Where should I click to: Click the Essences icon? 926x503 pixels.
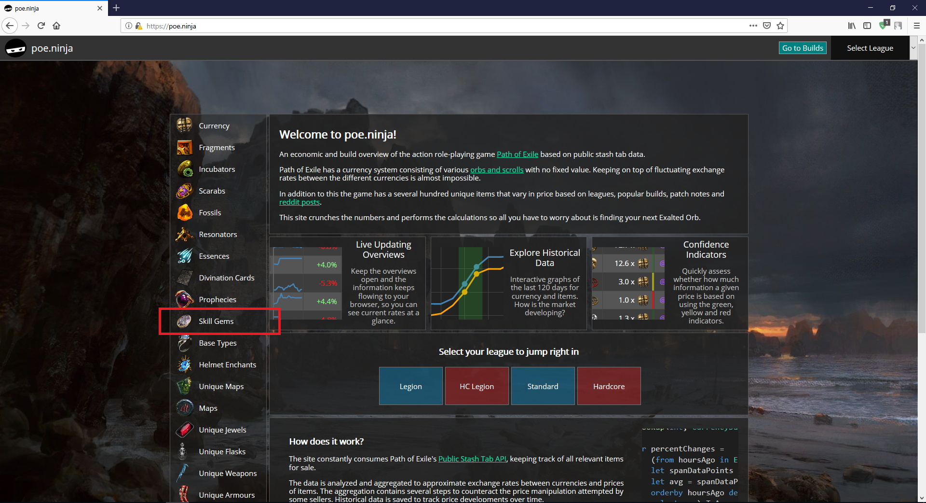pos(184,256)
